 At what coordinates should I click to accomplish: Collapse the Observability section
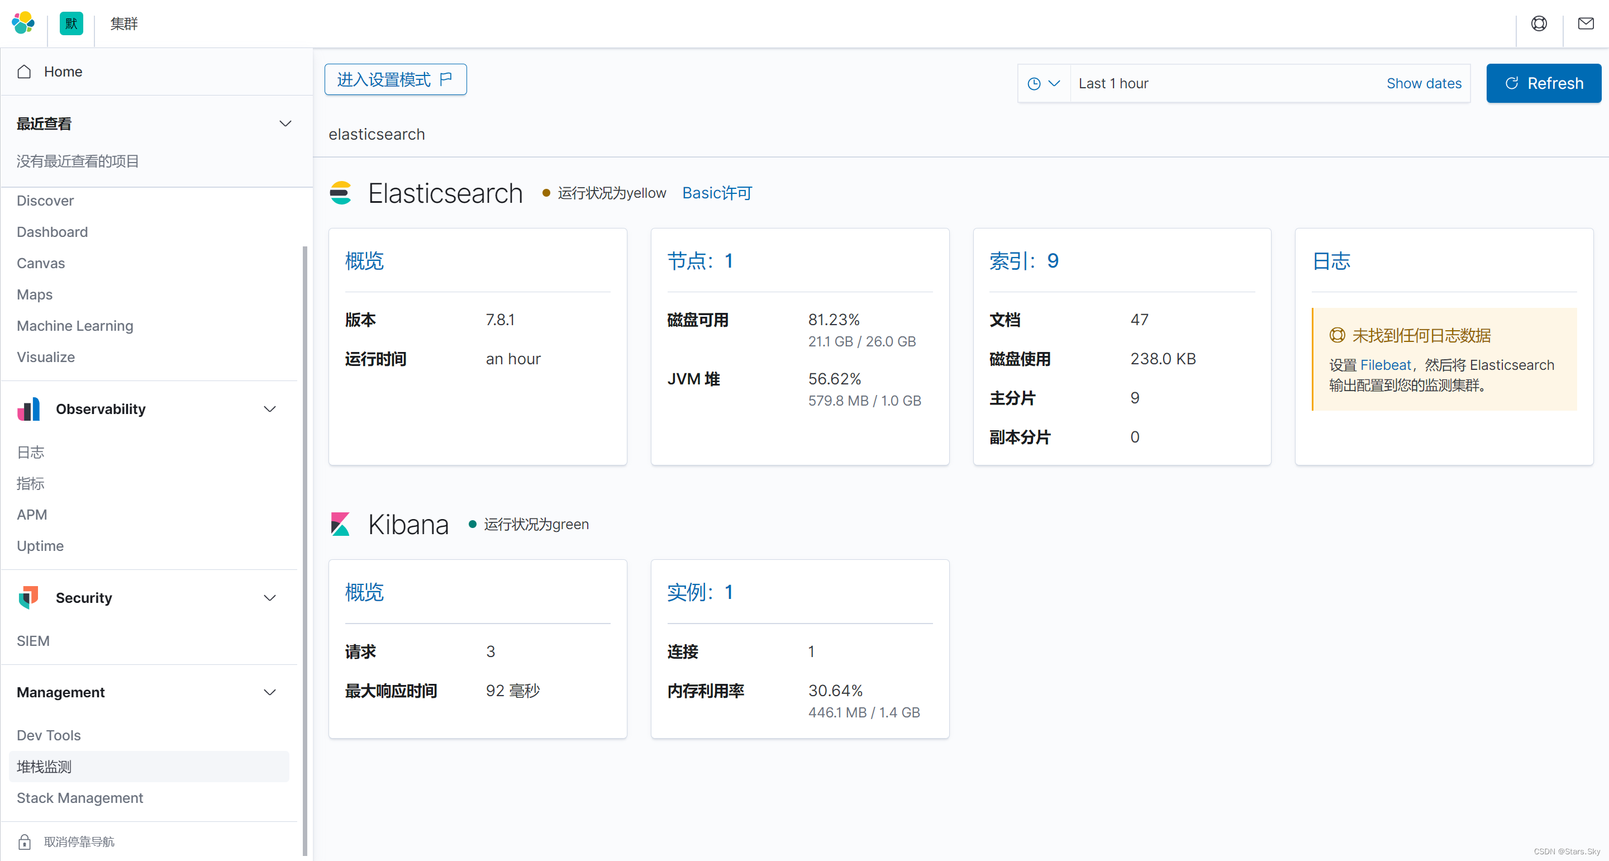270,409
